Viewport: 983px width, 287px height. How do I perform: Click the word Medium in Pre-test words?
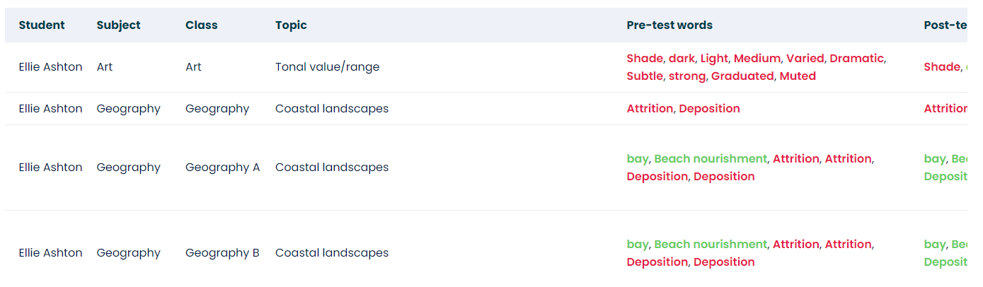(x=757, y=59)
